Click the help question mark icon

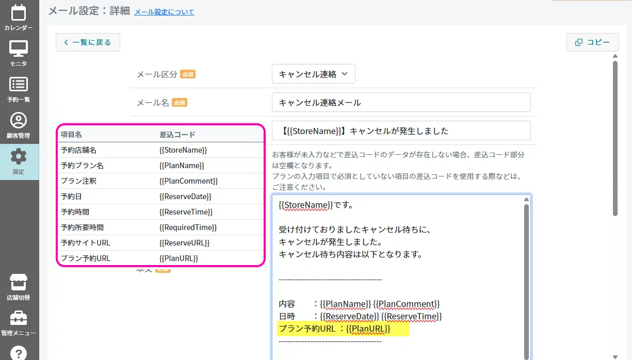click(19, 352)
